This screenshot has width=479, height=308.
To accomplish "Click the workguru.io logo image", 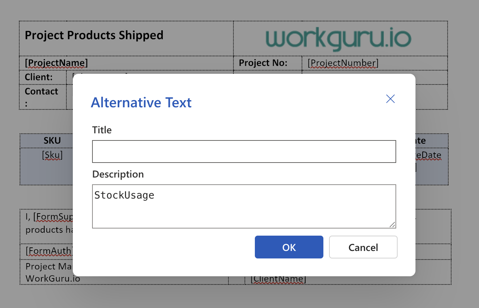I will pos(339,38).
